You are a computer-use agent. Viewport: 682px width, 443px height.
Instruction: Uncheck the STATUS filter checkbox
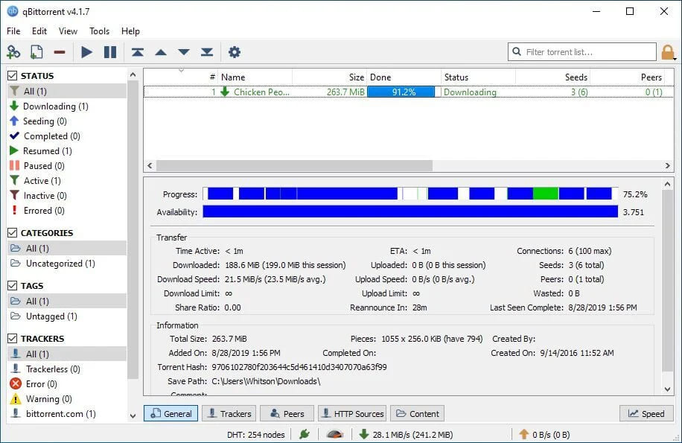[12, 75]
